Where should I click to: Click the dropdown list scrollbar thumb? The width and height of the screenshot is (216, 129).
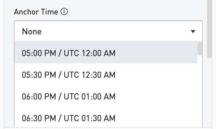[x=200, y=49]
